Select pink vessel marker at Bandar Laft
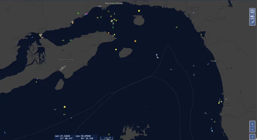Viewport: 257px width, 140px height. point(42,38)
